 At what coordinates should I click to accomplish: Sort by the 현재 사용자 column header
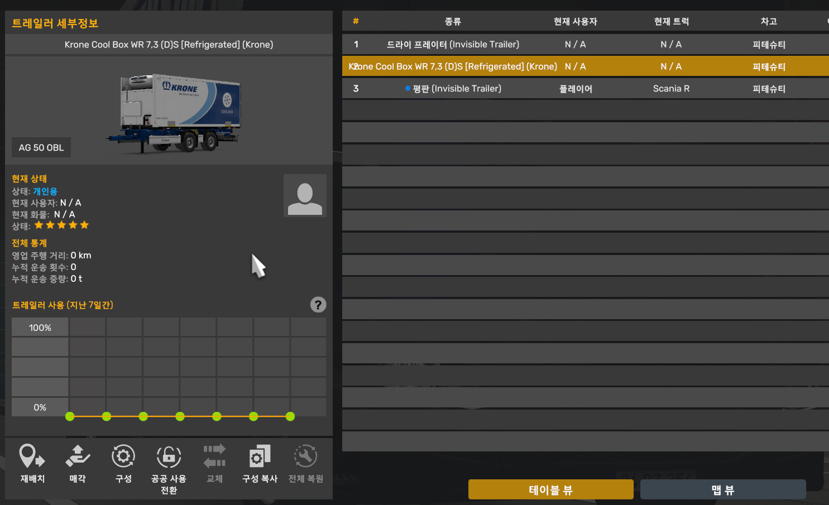click(x=576, y=21)
